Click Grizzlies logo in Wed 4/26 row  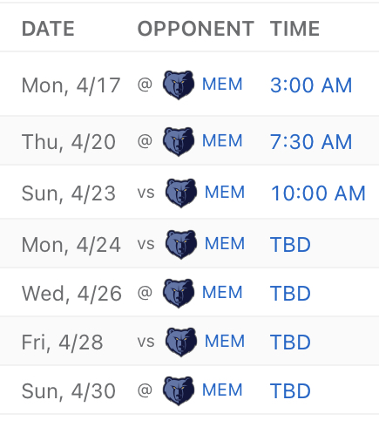(179, 293)
